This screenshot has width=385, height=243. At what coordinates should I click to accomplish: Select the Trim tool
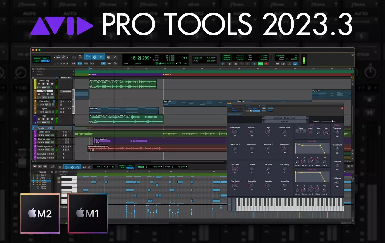click(x=88, y=57)
